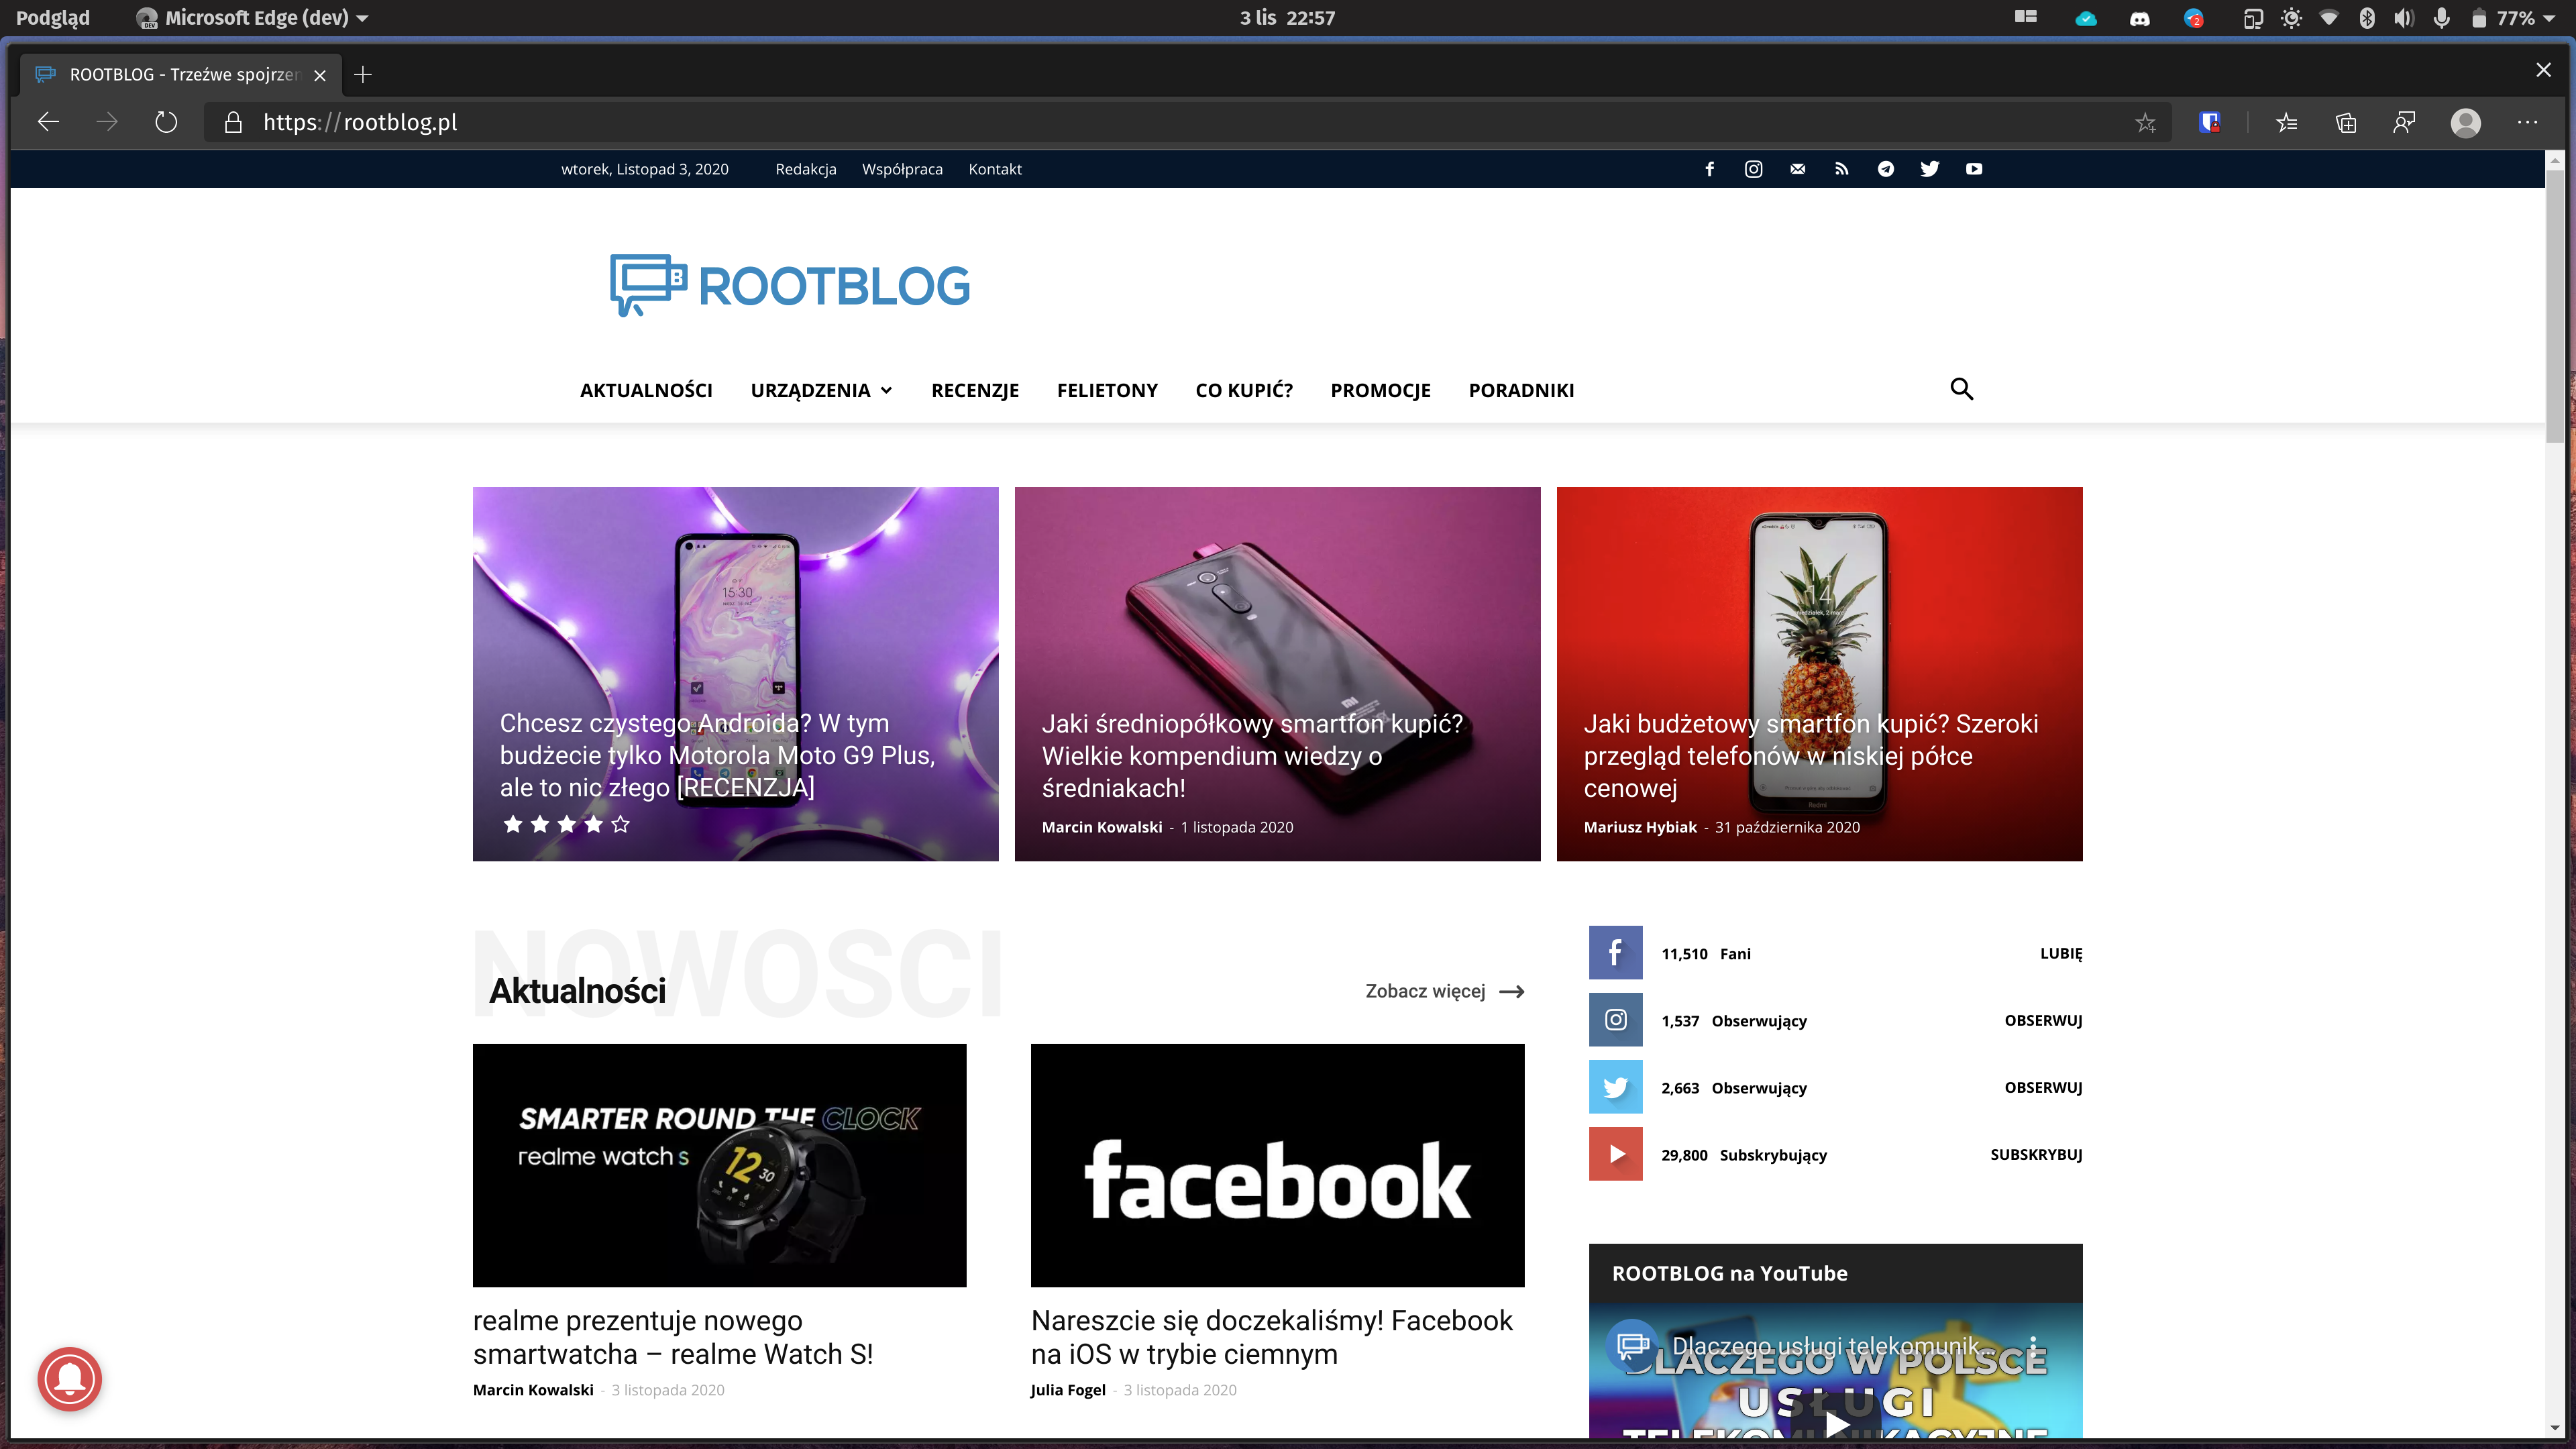Click the email contact icon
This screenshot has height=1449, width=2576.
pos(1798,169)
